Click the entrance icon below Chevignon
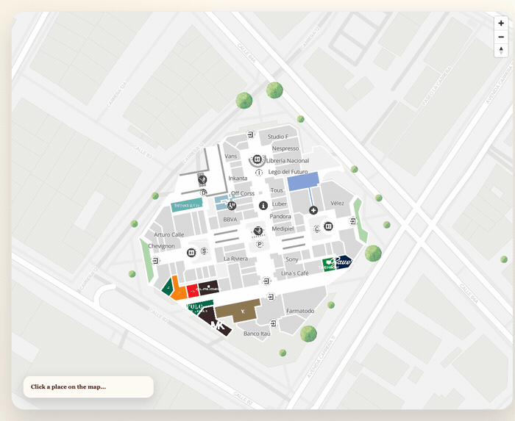515x421 pixels. point(155,261)
